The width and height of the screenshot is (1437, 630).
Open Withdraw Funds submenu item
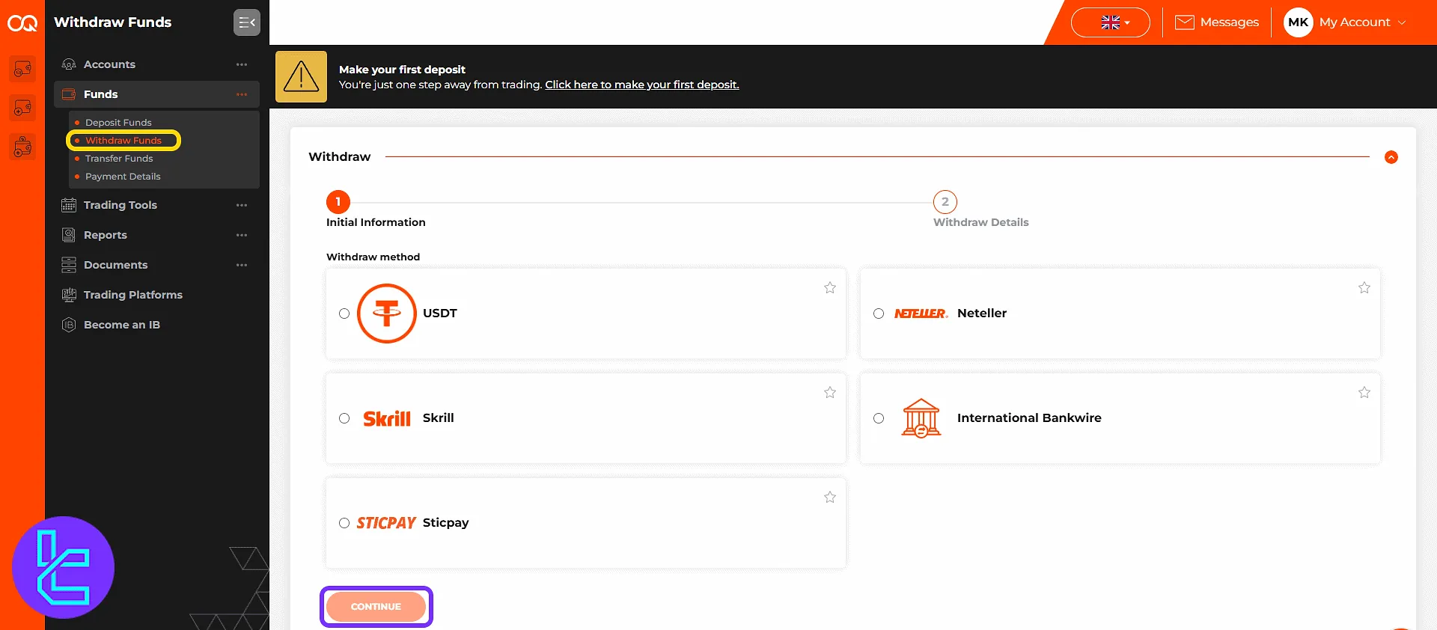click(x=123, y=141)
